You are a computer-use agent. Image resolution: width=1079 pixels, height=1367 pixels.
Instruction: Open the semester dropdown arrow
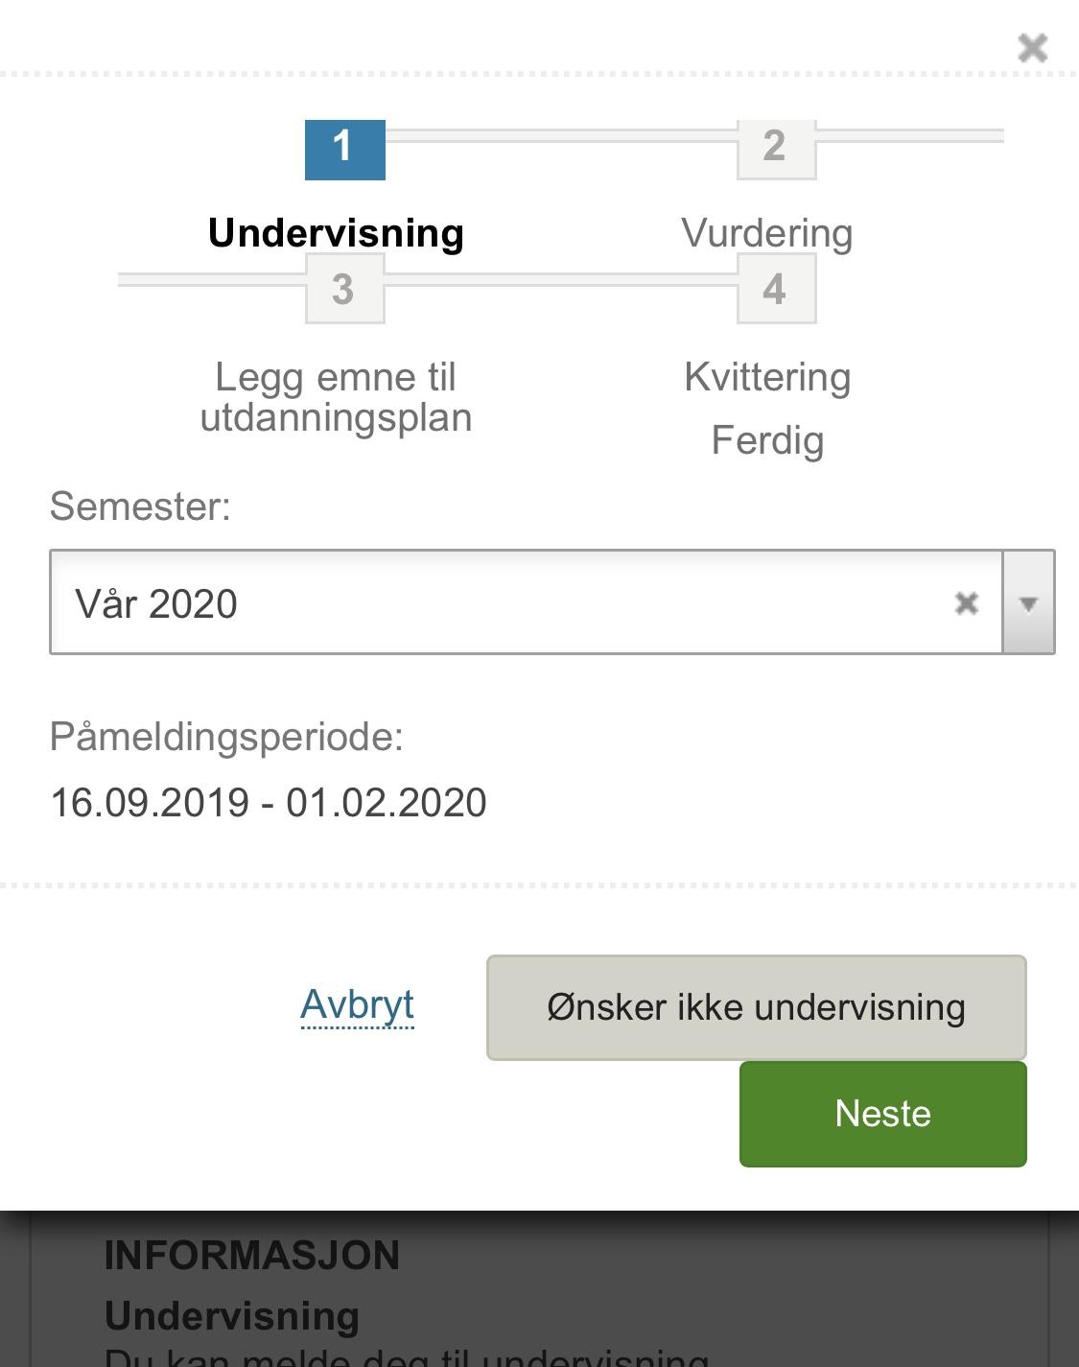coord(1029,602)
